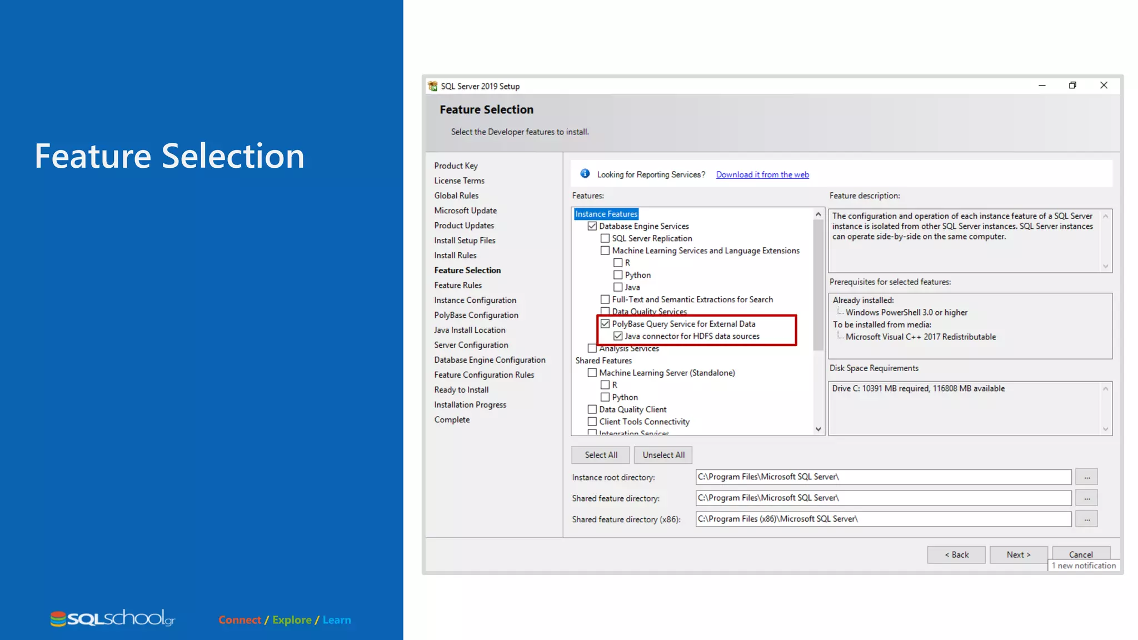Browse for the Instance root directory
Screen dimensions: 1138x640
(1086, 477)
